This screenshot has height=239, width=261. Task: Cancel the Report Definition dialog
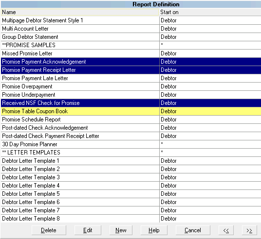coord(193,230)
